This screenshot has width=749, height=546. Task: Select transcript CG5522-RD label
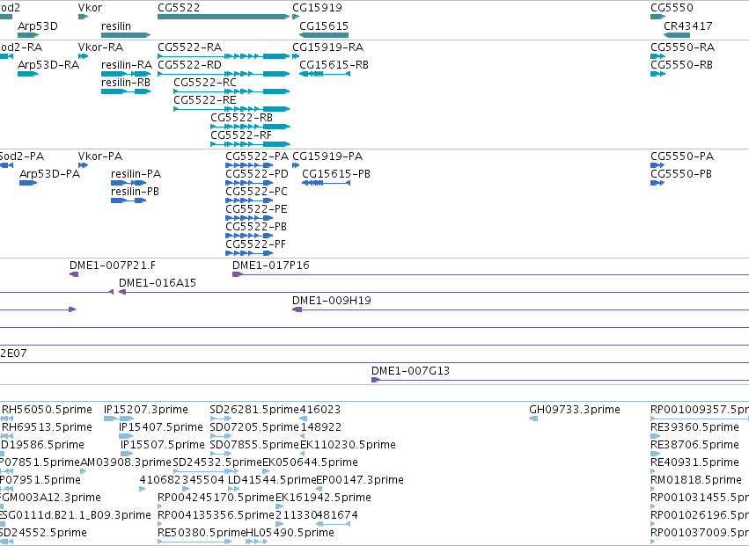[189, 64]
